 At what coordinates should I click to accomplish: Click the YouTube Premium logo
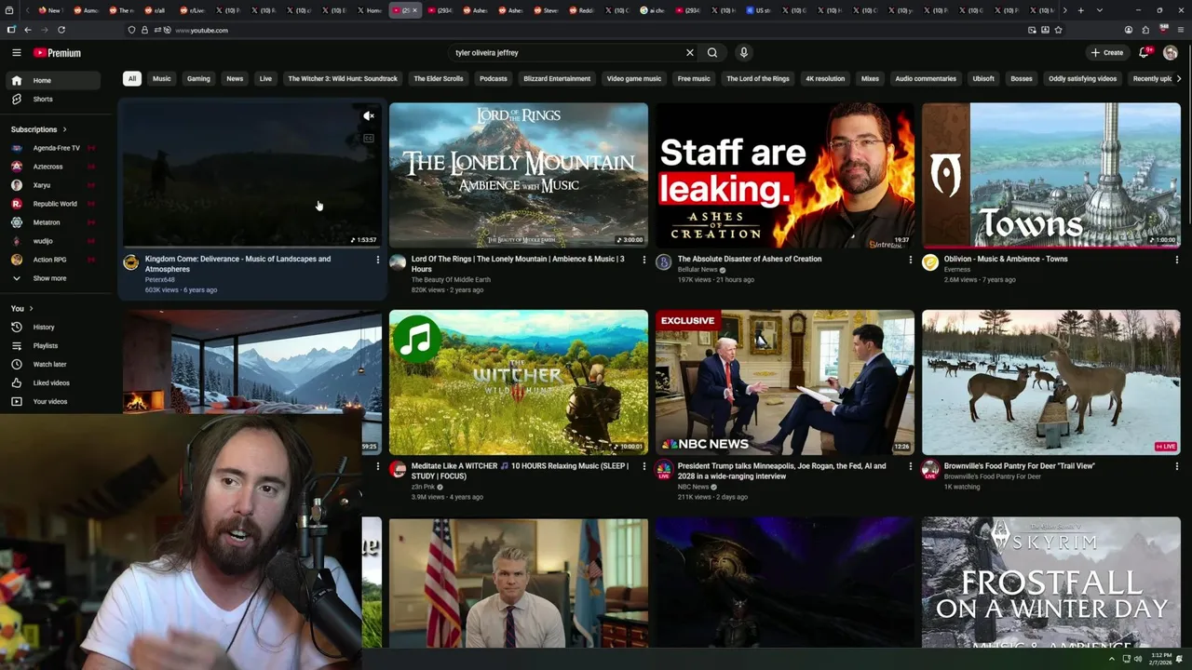[x=57, y=53]
